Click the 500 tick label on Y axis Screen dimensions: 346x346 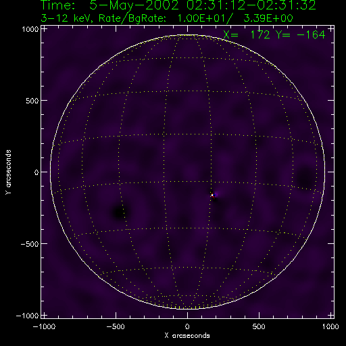tap(32, 101)
